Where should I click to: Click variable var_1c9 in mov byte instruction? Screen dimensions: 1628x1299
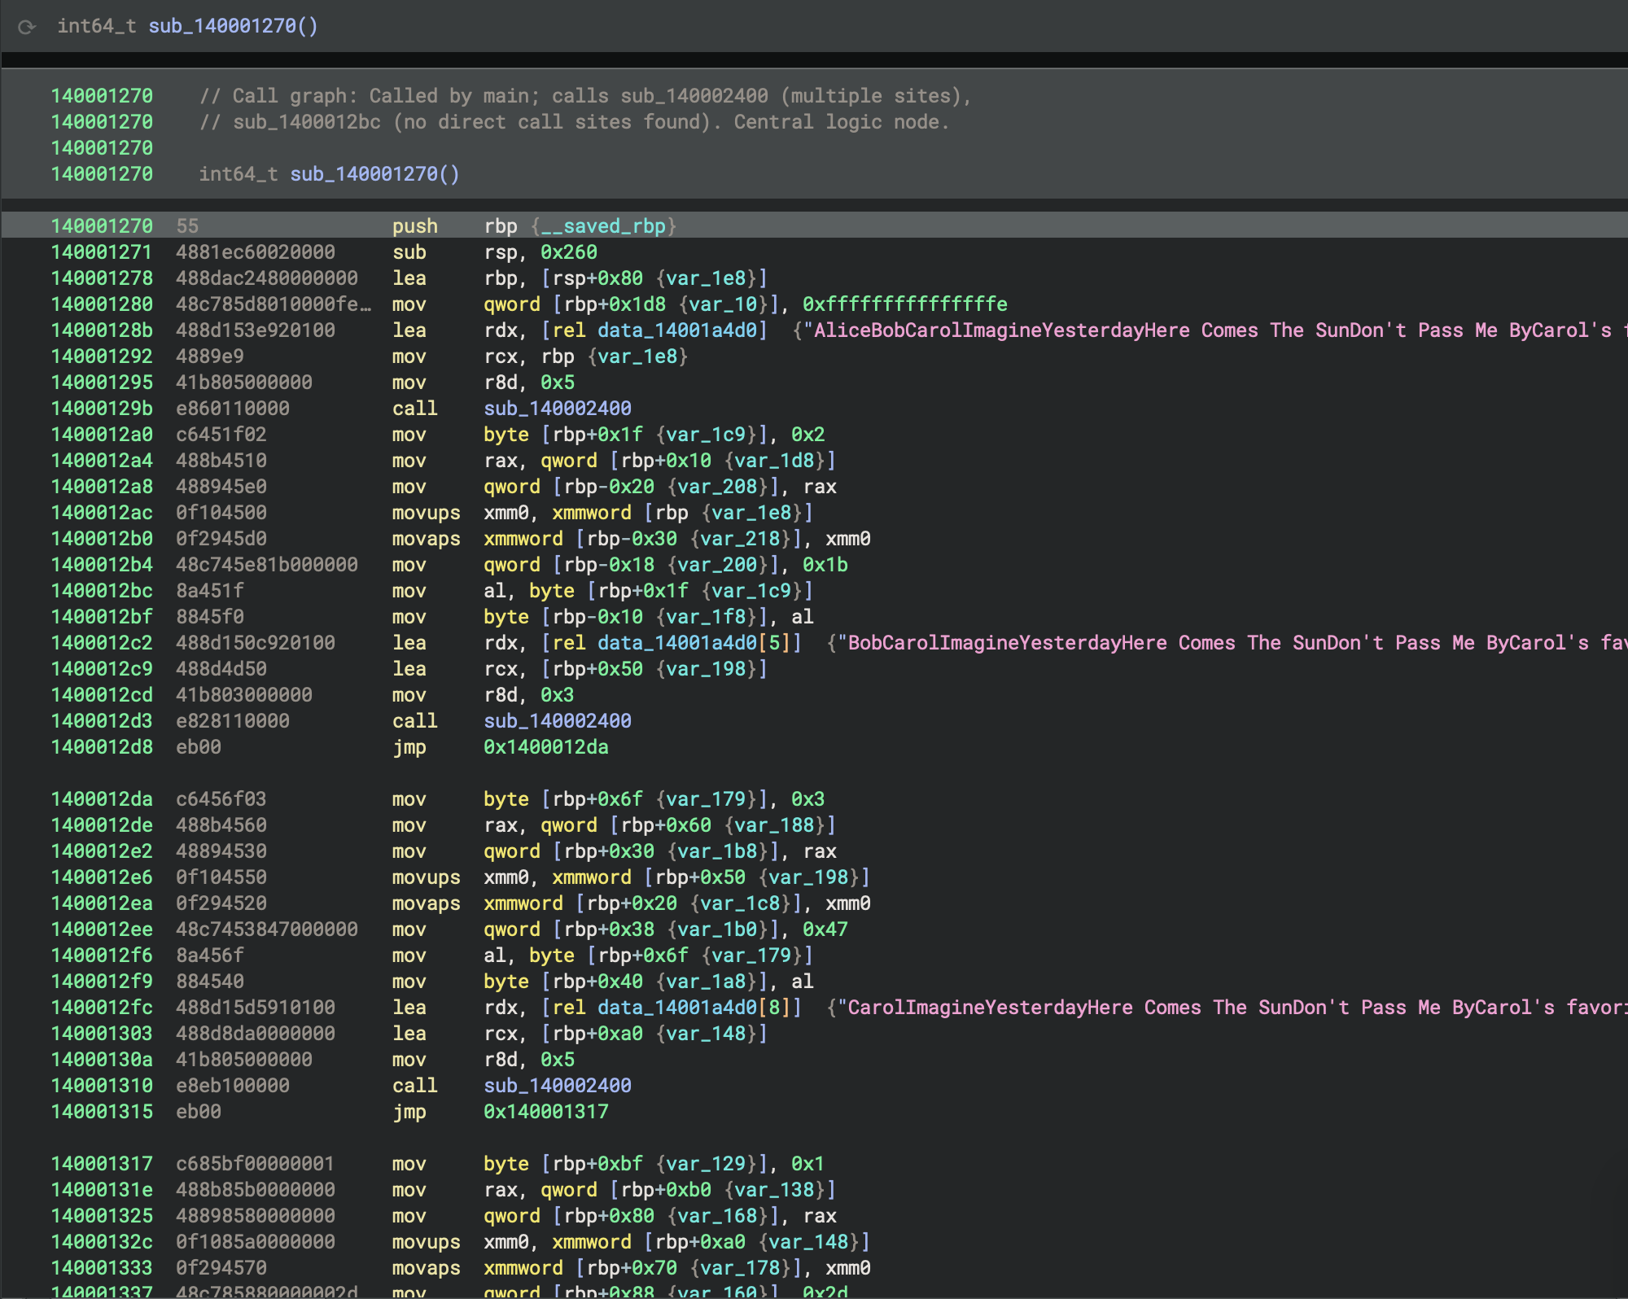click(x=706, y=435)
